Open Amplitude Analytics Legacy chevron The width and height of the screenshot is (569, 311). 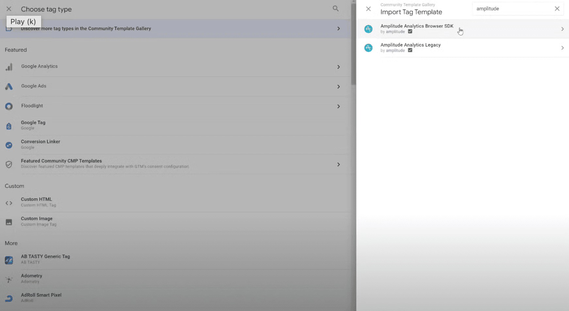(x=562, y=48)
